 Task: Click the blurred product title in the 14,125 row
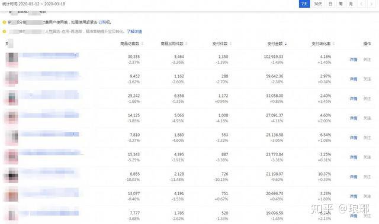pos(49,115)
